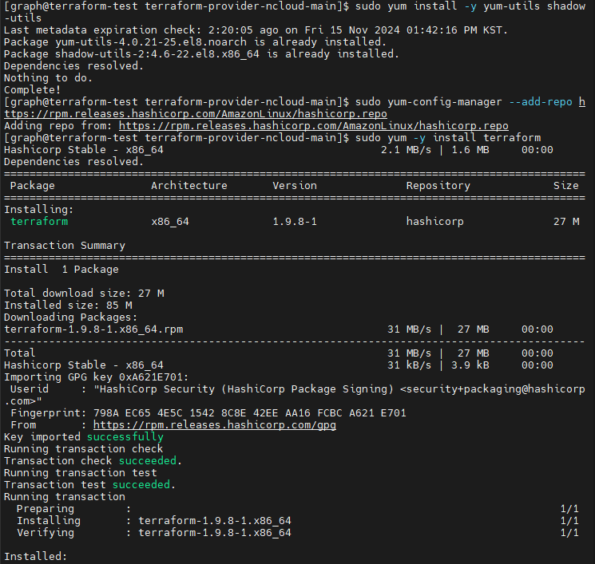Click the green 'successfully' word
595x564 pixels.
click(x=125, y=437)
